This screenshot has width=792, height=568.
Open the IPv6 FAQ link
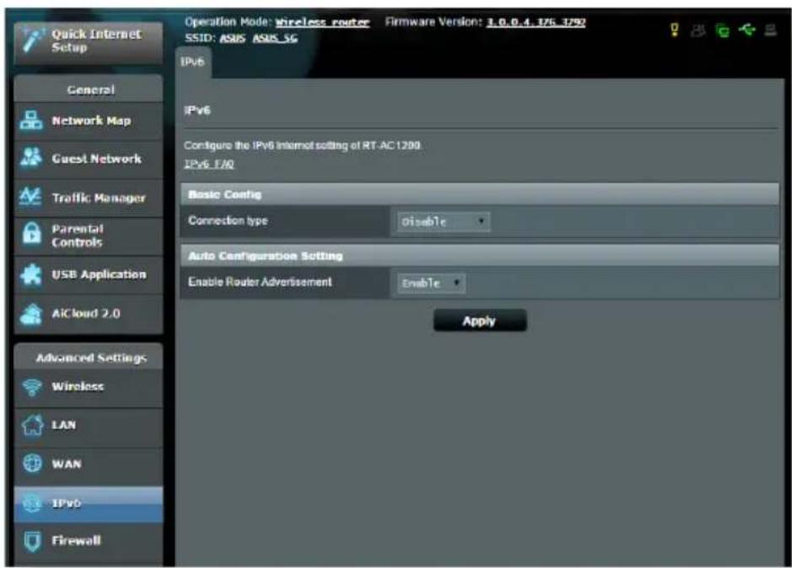[x=208, y=165]
